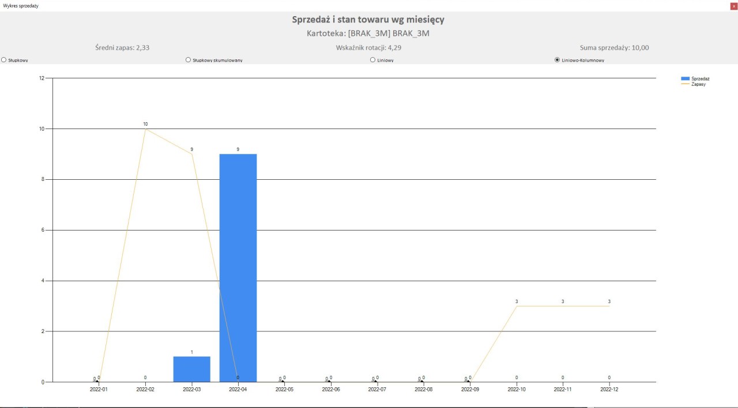Select the Liniowo-Kolumnowy radio button

point(557,60)
